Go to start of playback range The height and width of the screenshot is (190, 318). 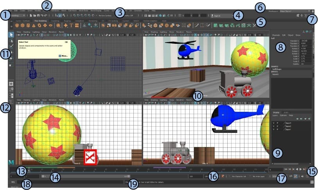286,169
